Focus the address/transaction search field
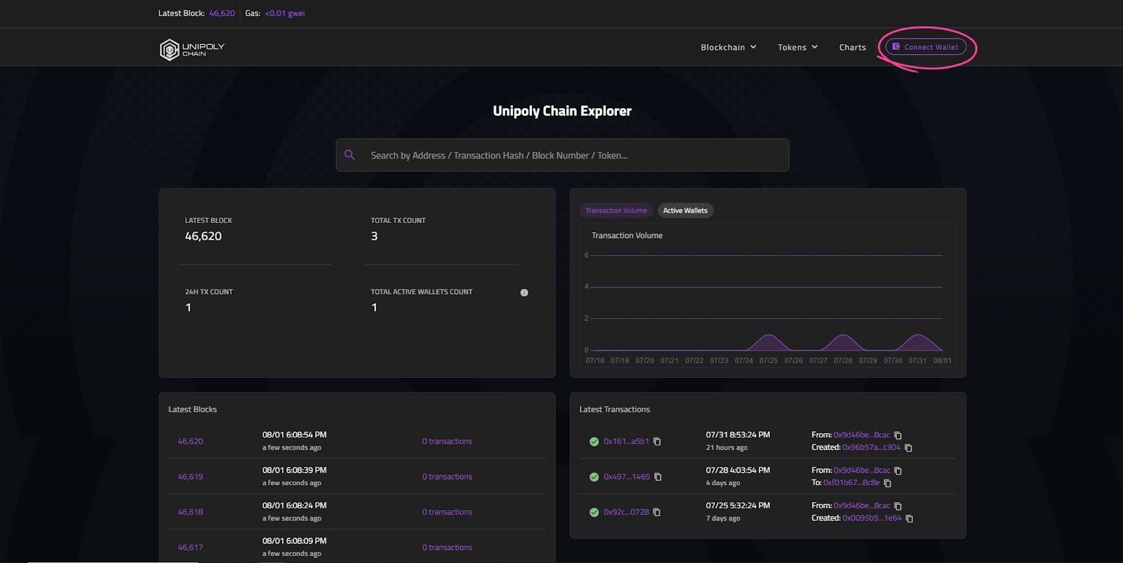The height and width of the screenshot is (563, 1123). pyautogui.click(x=562, y=155)
